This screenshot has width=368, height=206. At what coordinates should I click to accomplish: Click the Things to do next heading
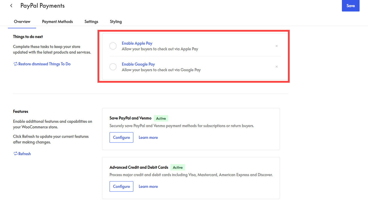28,37
